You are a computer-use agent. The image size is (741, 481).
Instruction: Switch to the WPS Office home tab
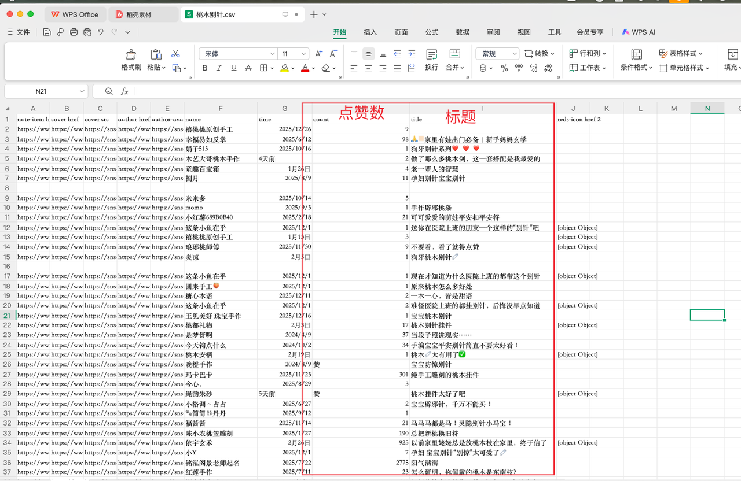tap(74, 14)
